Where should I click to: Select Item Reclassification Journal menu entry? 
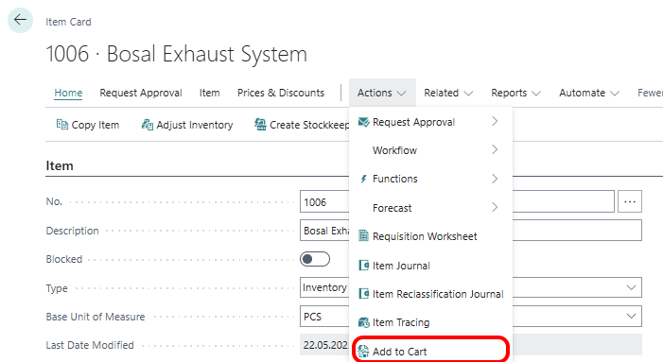[438, 294]
